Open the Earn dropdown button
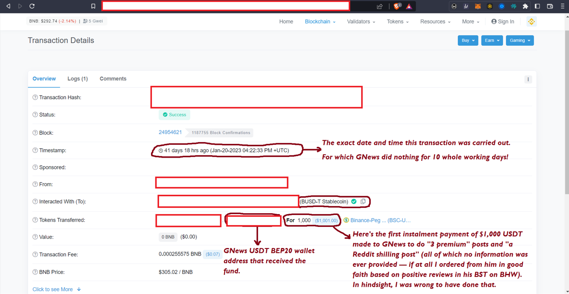The image size is (569, 294). click(492, 41)
